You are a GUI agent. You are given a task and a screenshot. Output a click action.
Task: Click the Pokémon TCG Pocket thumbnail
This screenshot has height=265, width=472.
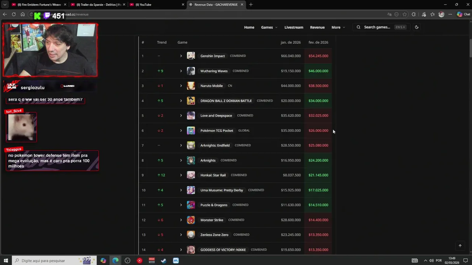(191, 131)
